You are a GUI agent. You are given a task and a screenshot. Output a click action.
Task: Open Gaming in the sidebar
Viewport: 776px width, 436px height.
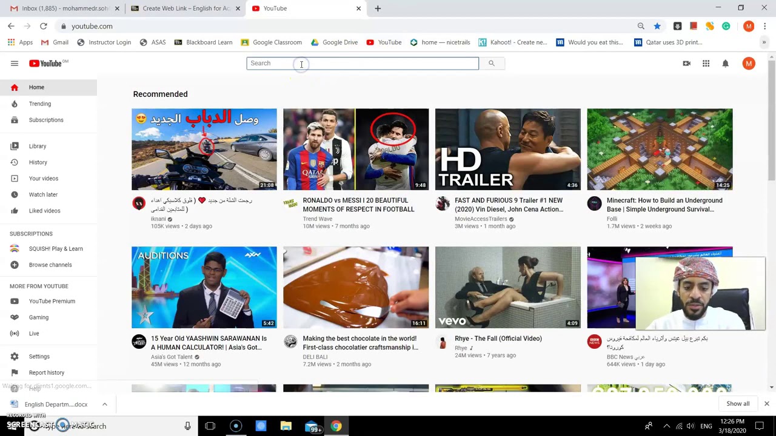[x=48, y=317]
